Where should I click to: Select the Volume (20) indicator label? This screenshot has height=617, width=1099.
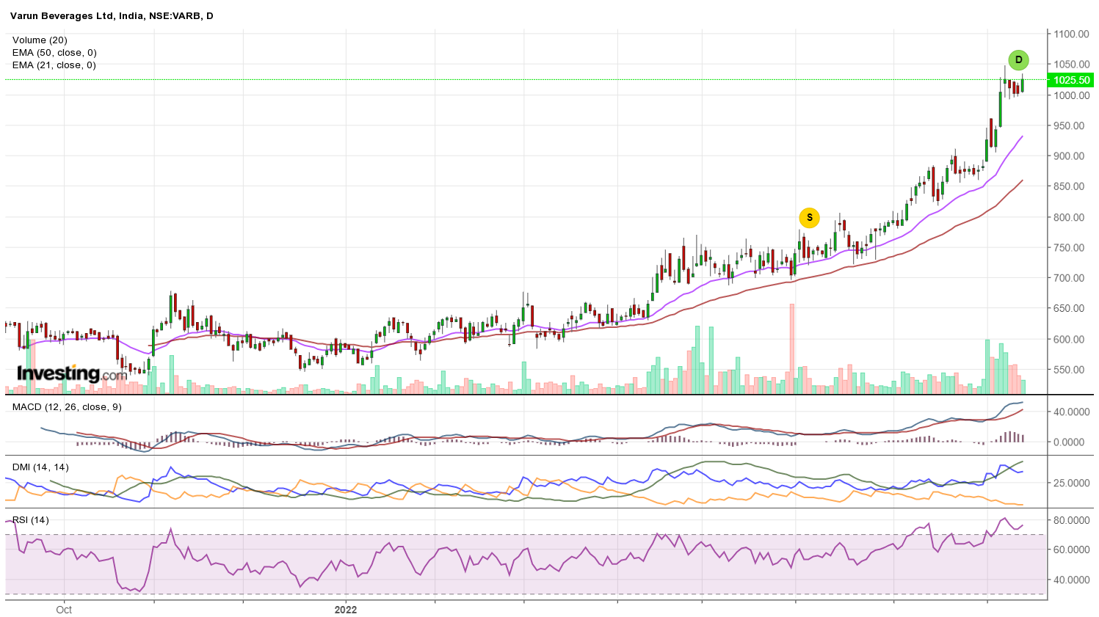click(40, 40)
